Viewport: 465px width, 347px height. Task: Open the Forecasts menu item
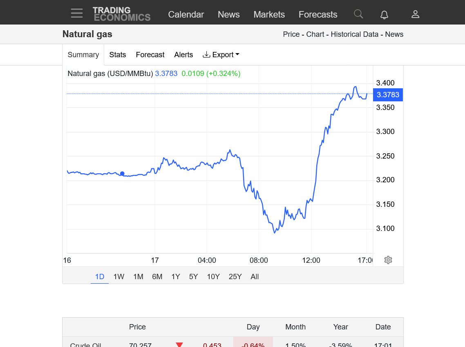[318, 14]
